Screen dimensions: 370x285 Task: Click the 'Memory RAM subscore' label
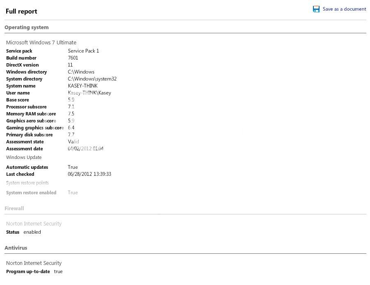(x=31, y=114)
